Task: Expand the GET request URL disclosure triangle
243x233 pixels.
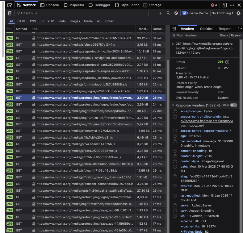Action: point(173,44)
